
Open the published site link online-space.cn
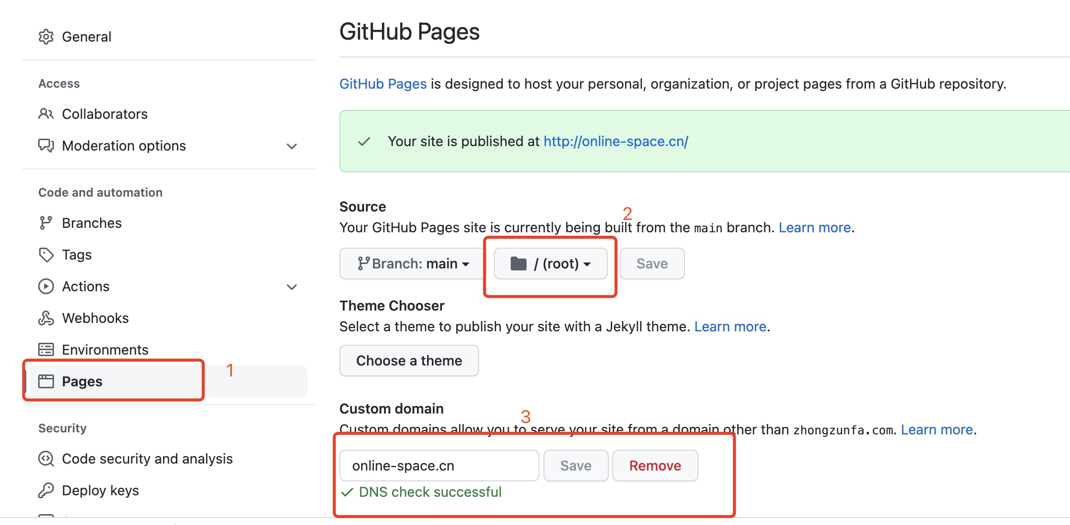click(x=616, y=142)
